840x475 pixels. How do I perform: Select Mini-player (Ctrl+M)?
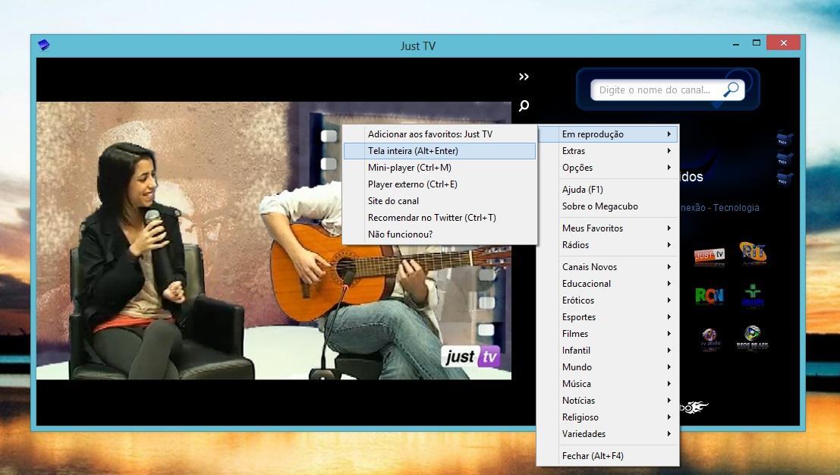tap(439, 167)
